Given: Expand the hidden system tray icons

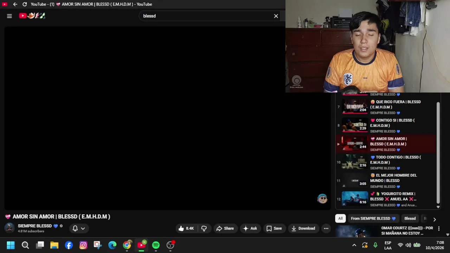Looking at the screenshot, I should pyautogui.click(x=354, y=245).
